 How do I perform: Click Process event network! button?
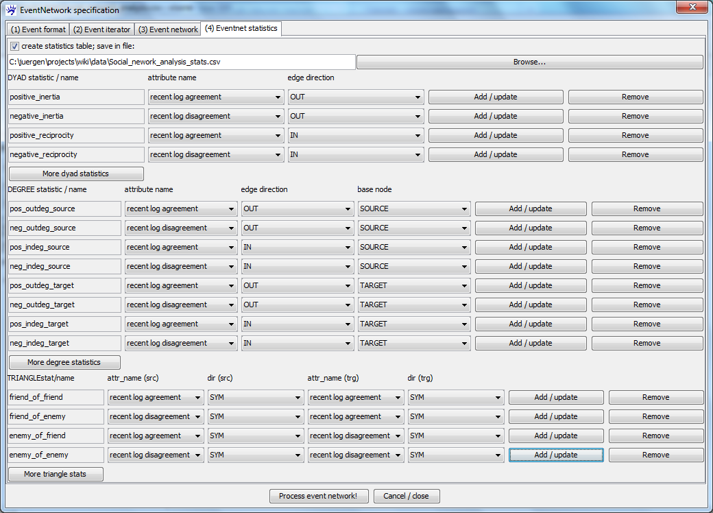[x=318, y=496]
